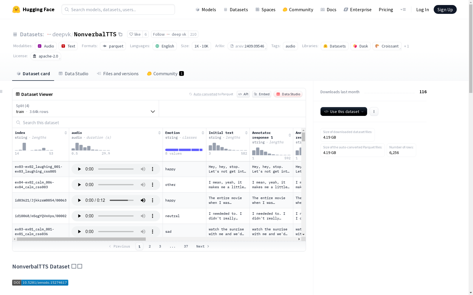
Task: Click the Sign Up button
Action: coord(445,9)
